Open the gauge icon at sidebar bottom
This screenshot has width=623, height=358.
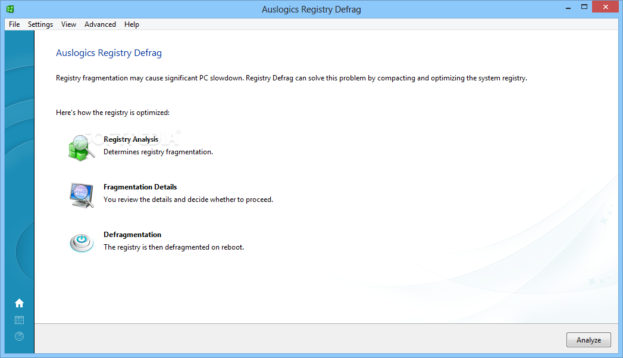click(x=19, y=336)
